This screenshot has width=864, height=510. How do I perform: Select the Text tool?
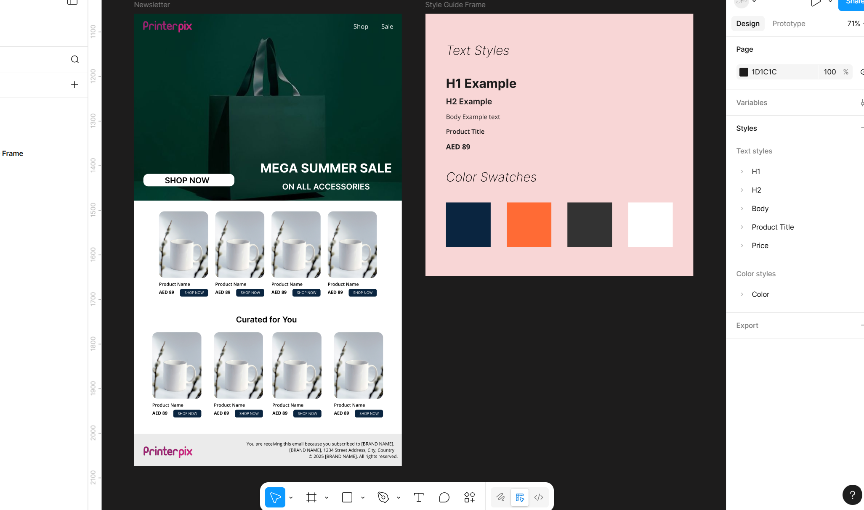[419, 497]
